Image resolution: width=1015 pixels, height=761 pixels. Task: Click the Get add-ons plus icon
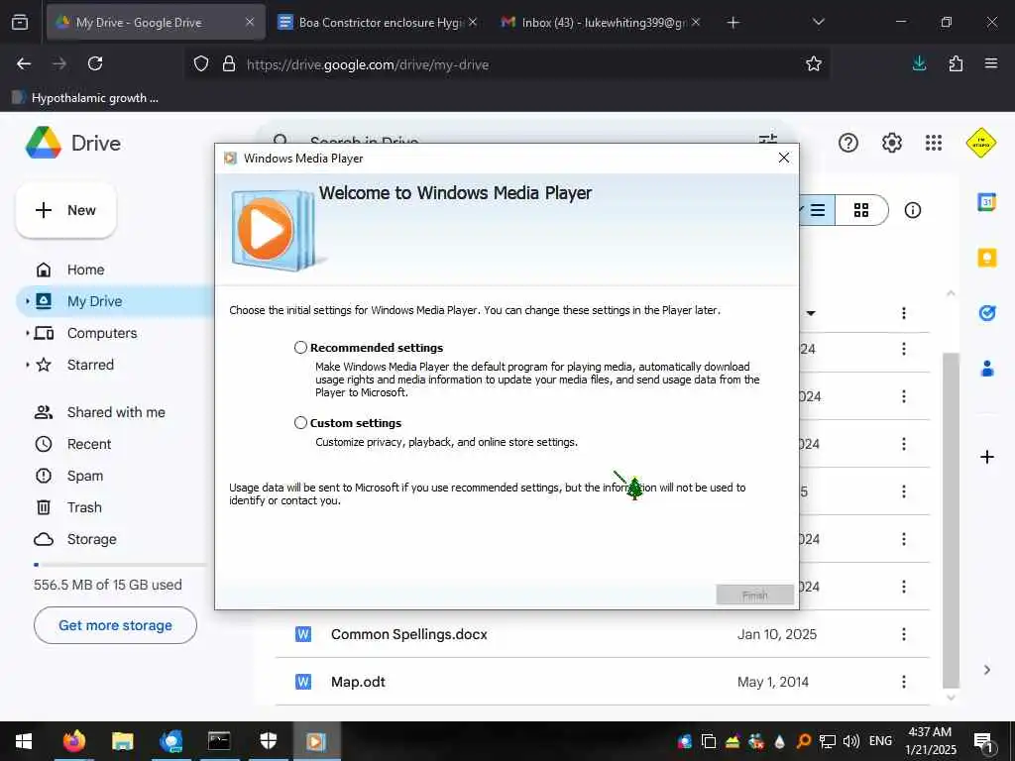pos(986,457)
